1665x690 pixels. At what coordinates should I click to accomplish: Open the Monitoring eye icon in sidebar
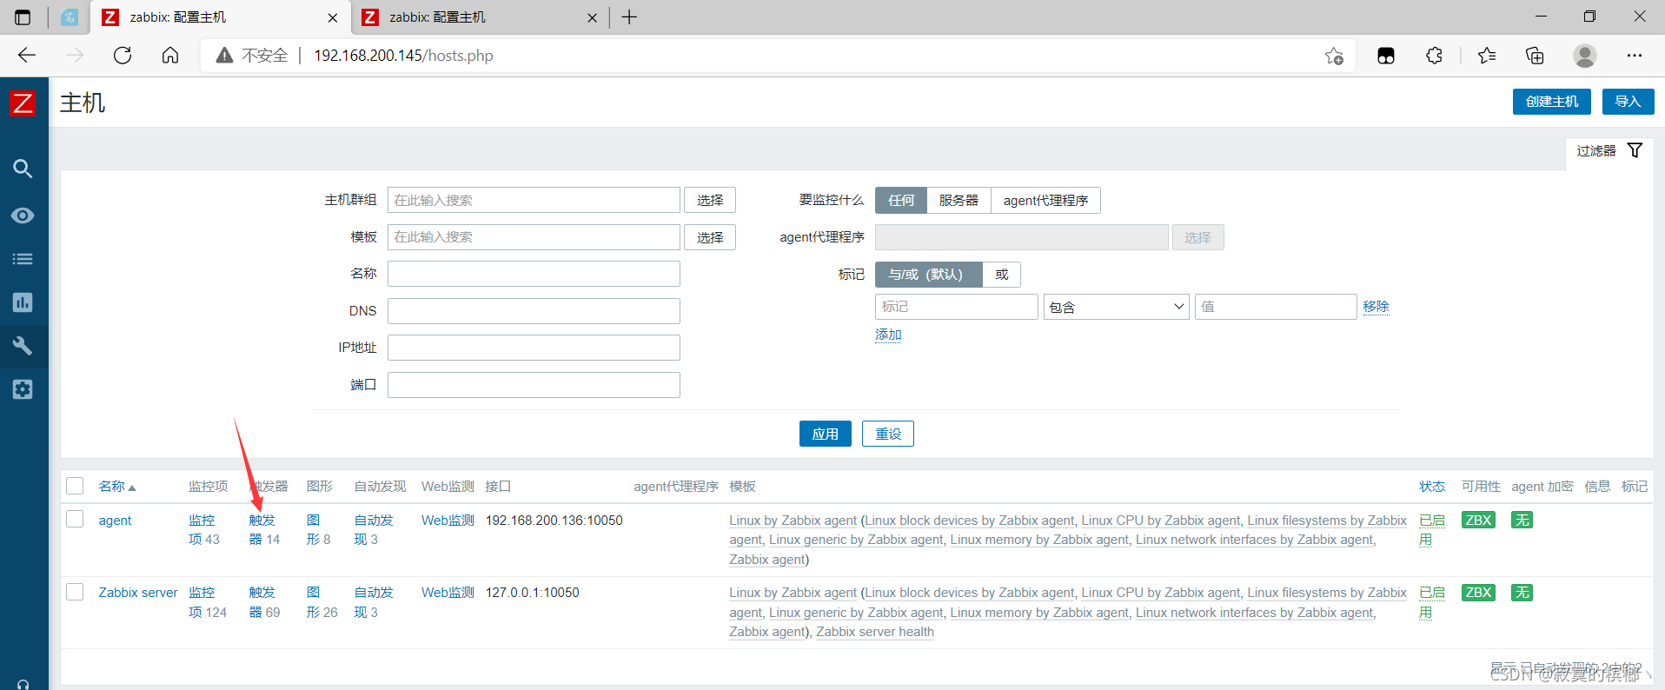click(x=23, y=215)
